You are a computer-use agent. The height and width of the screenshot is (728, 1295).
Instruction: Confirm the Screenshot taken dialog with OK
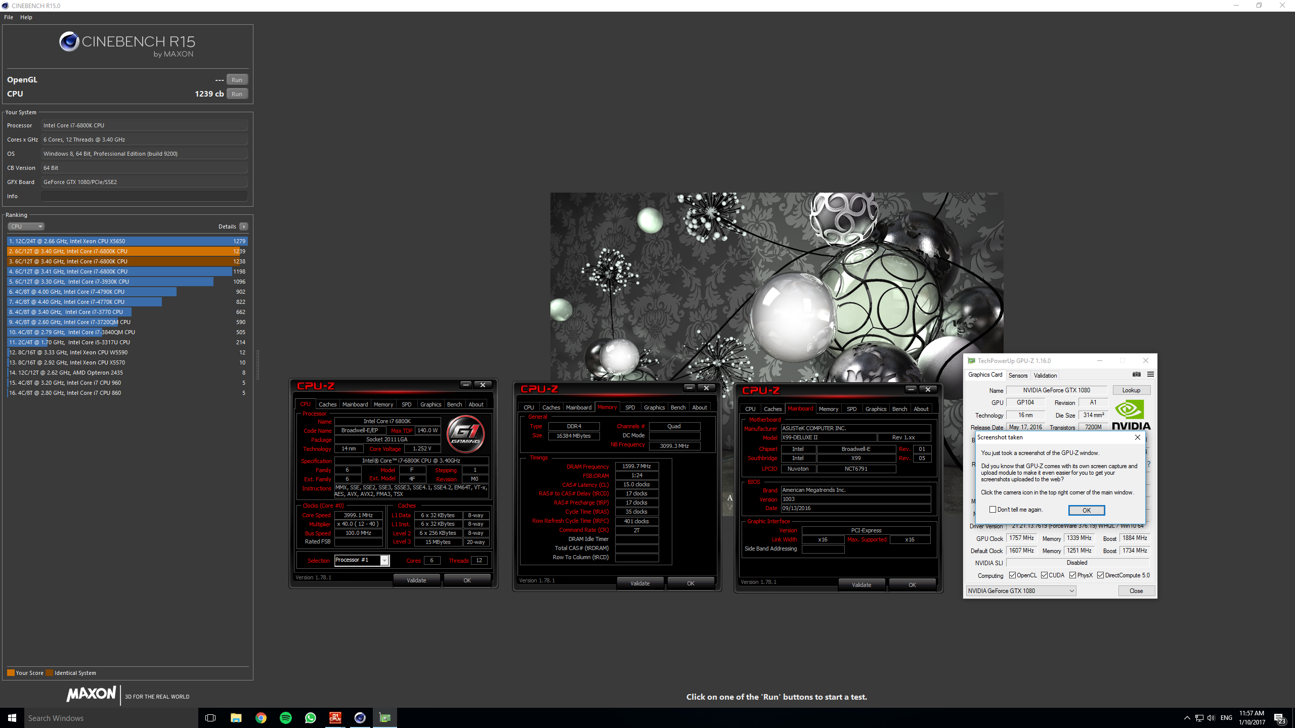[x=1087, y=510]
